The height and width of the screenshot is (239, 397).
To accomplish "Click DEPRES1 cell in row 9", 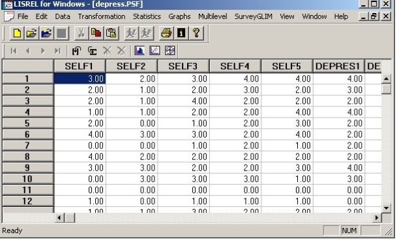I will [x=339, y=168].
